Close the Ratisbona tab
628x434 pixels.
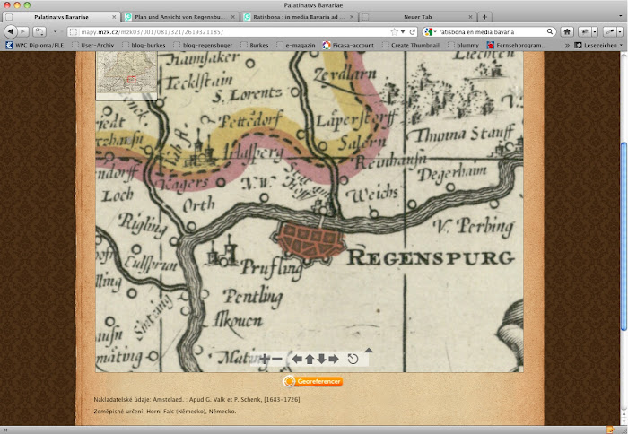pos(352,17)
